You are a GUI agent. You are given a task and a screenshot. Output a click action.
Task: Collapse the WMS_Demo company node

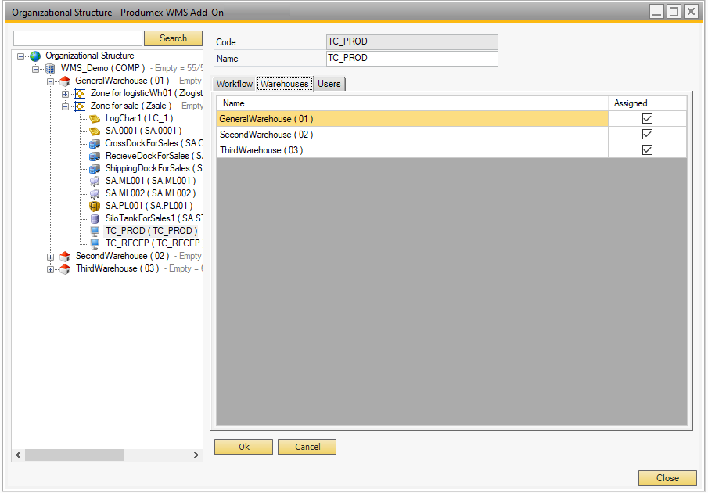[35, 68]
